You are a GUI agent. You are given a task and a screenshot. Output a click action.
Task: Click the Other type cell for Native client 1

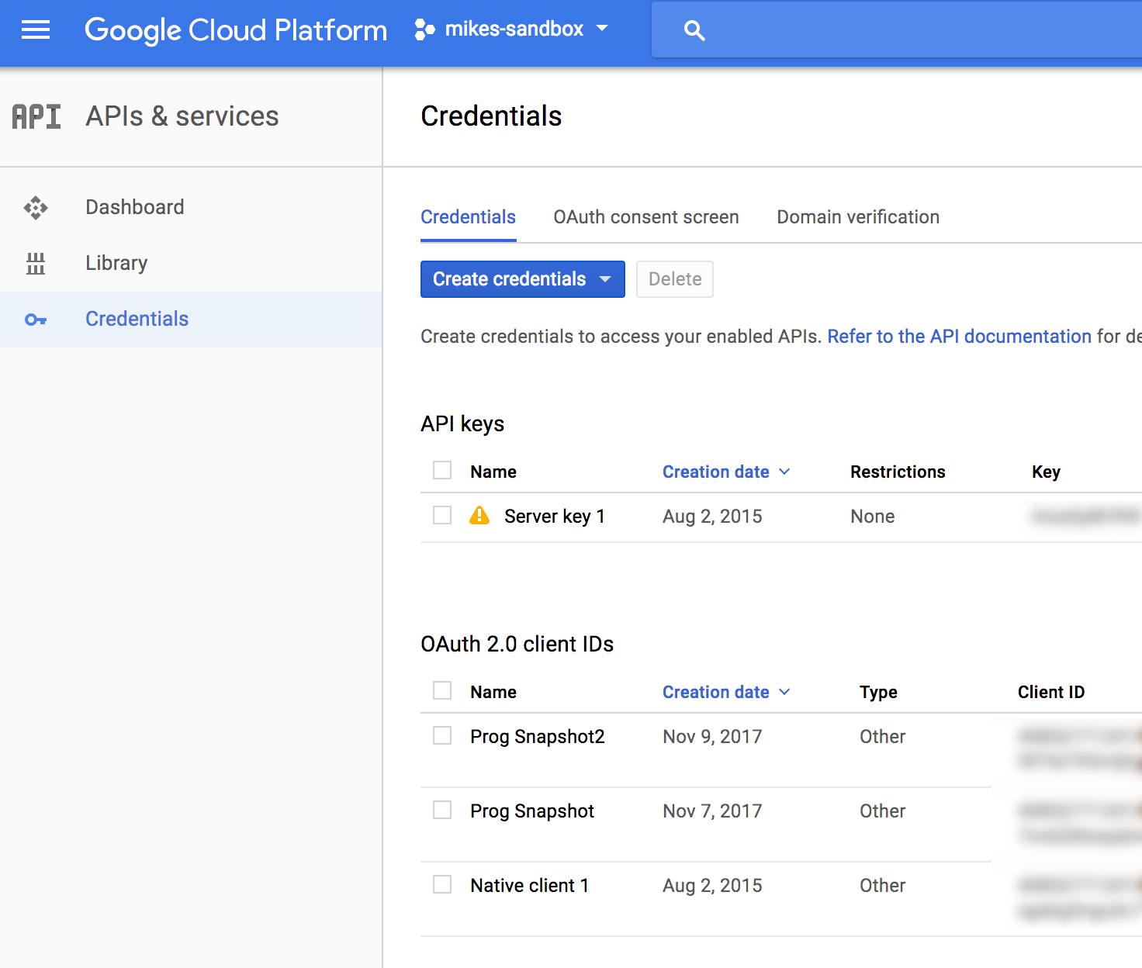[x=882, y=886]
